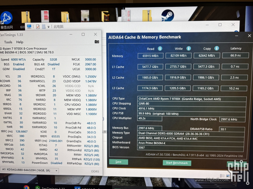Expand the Explorer quick access toolbar dropdown arrow
253x189 pixels.
coord(49,27)
